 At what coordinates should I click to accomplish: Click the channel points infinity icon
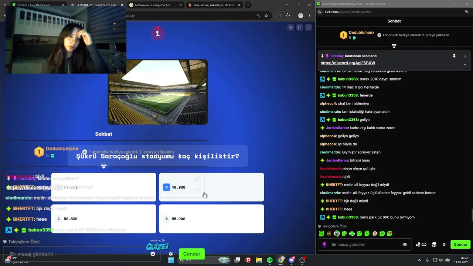click(421, 245)
